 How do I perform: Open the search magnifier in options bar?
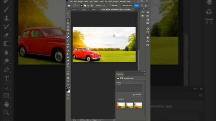[142, 6]
